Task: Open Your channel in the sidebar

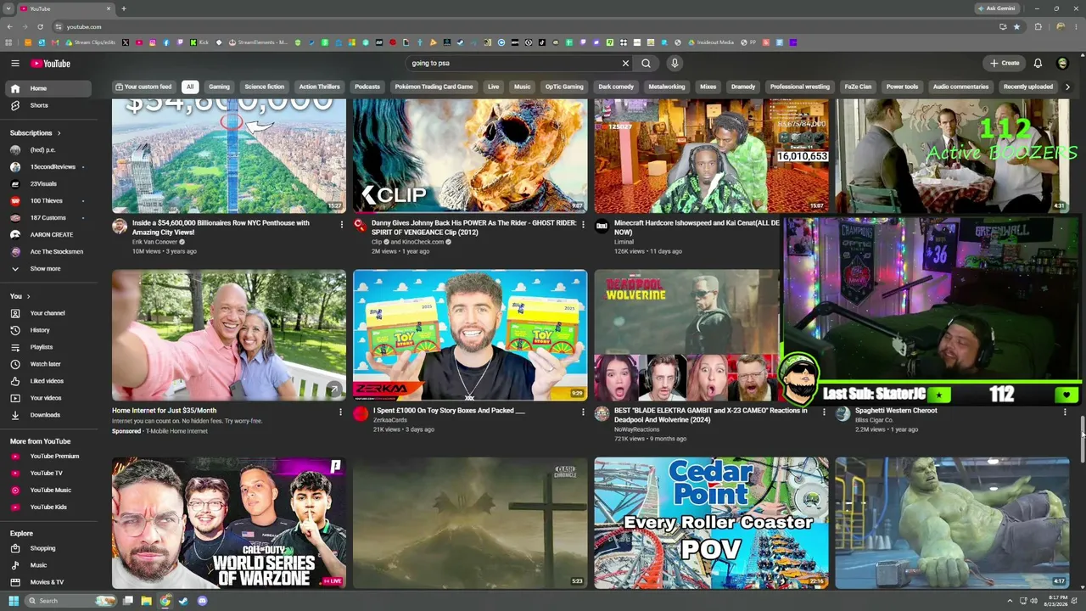Action: [x=50, y=313]
